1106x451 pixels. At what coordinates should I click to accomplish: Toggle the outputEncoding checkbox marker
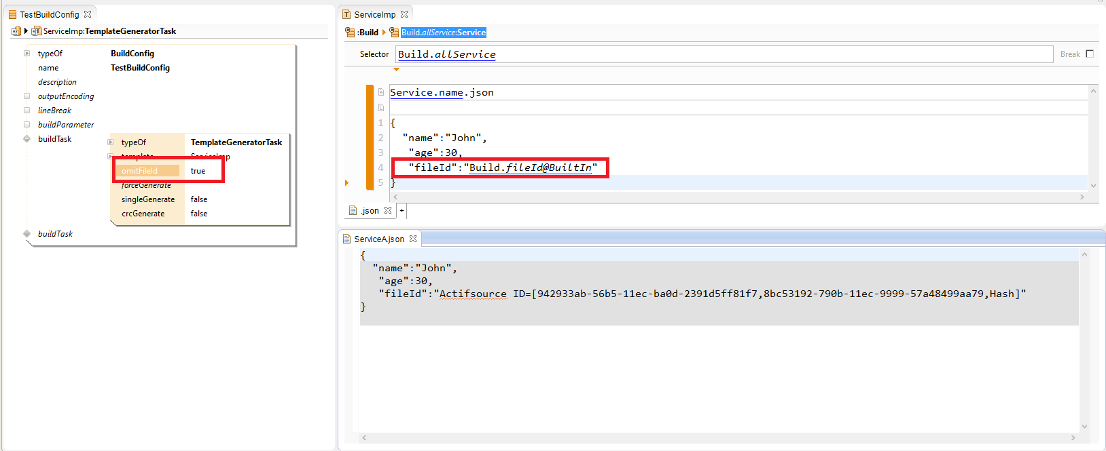(27, 96)
